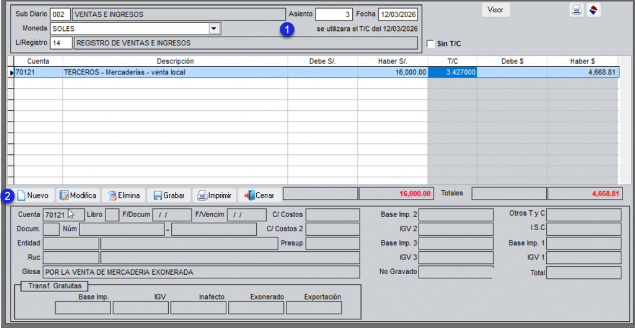Image resolution: width=635 pixels, height=328 pixels.
Task: Click the Entidad code field
Action: (x=71, y=244)
